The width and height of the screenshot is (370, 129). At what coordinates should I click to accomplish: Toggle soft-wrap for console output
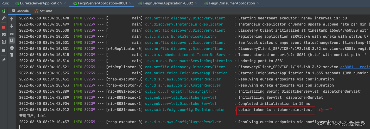pos(12,33)
